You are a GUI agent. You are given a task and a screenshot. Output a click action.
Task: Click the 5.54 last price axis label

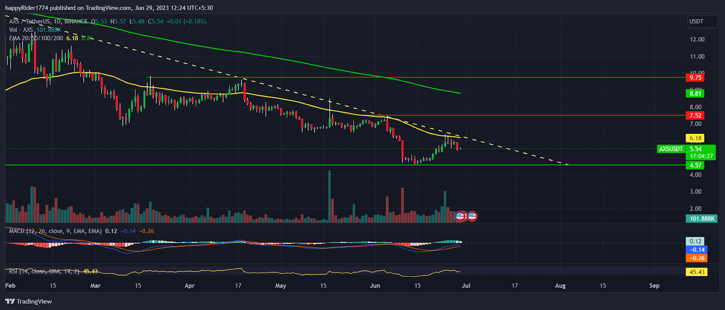click(x=696, y=149)
